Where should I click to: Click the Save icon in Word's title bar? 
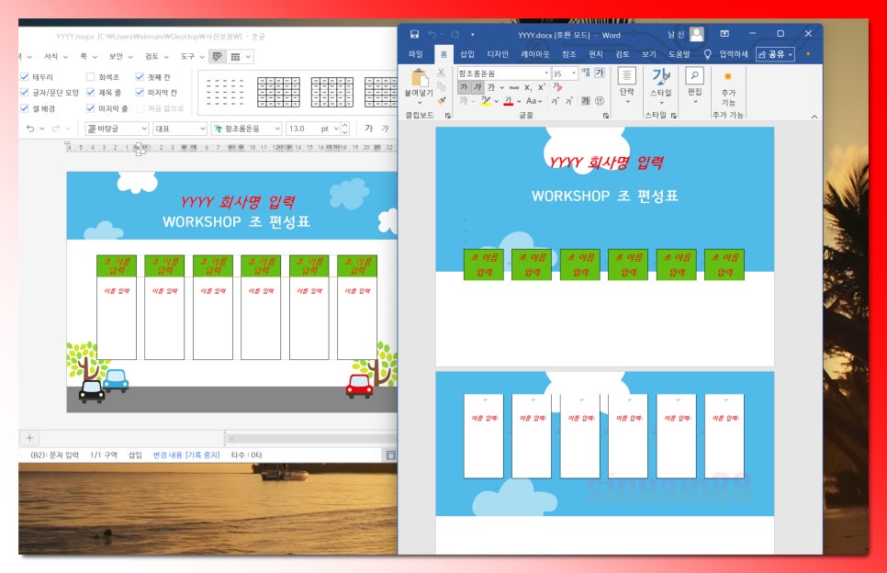[415, 34]
